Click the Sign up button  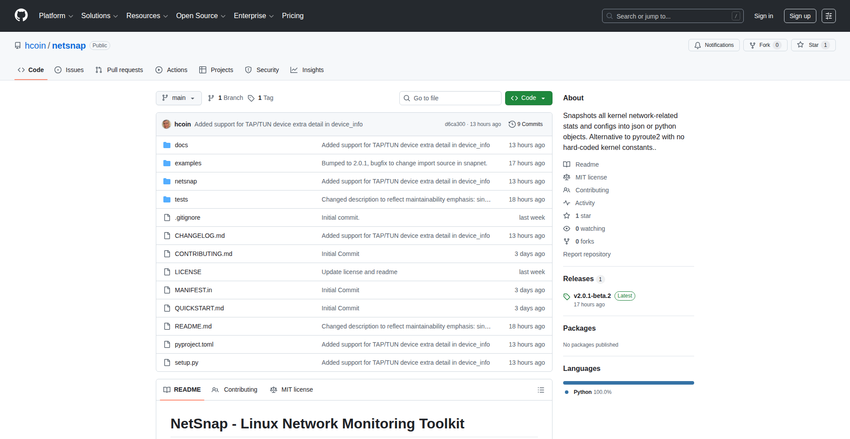point(800,16)
